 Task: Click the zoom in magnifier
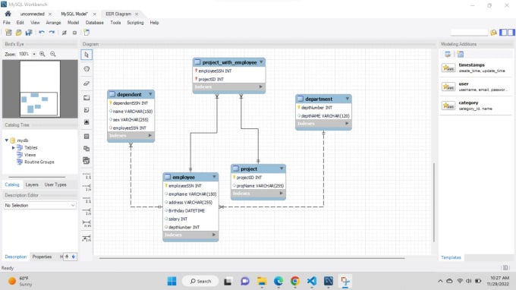click(42, 54)
